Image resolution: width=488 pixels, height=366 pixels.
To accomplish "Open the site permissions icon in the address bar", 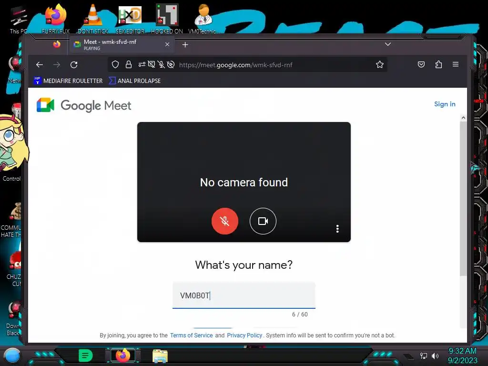I will [x=142, y=64].
